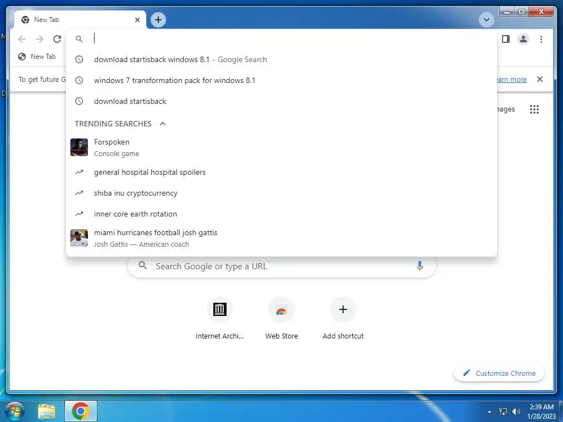
Task: Show hidden system tray icons arrow
Action: coord(489,412)
